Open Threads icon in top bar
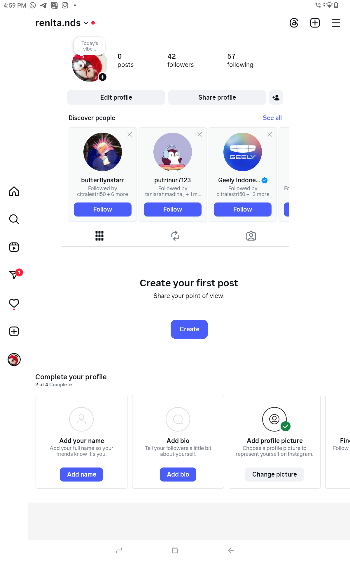350x561 pixels. [294, 23]
